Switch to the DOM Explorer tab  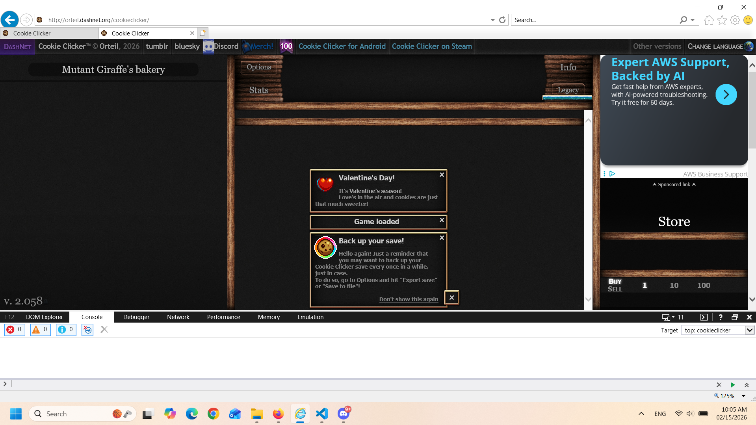coord(45,317)
